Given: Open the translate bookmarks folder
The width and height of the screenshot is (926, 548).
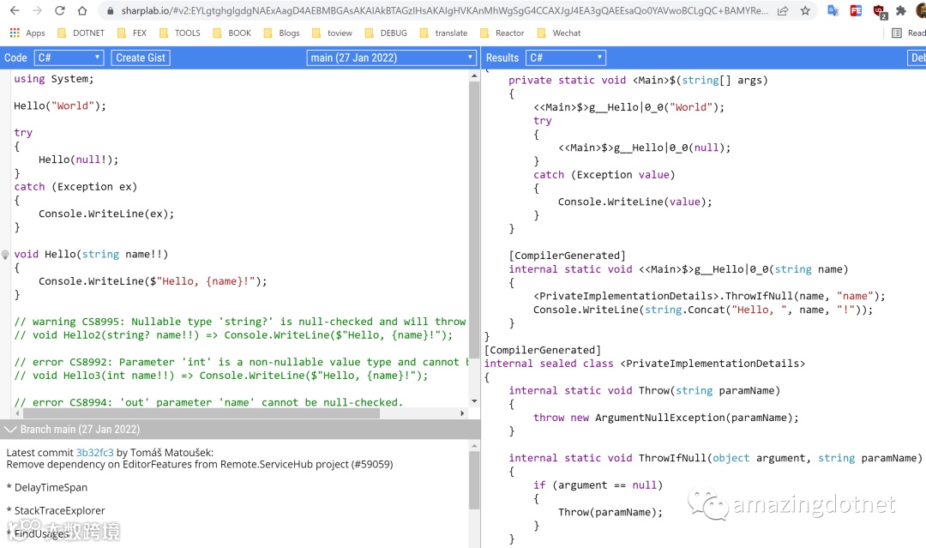Looking at the screenshot, I should click(x=443, y=33).
